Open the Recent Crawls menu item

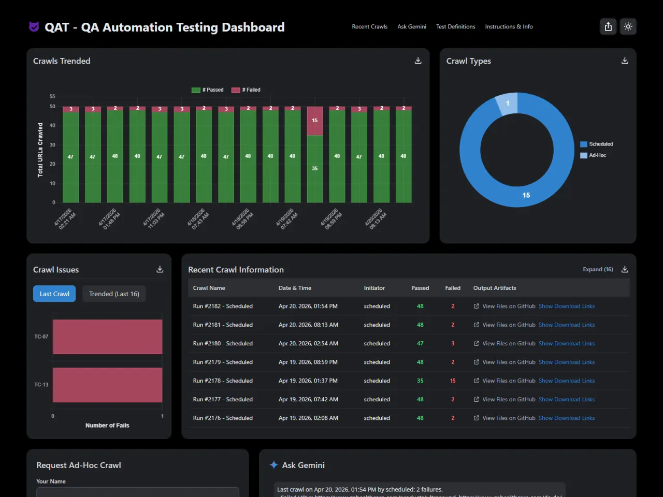pos(369,26)
